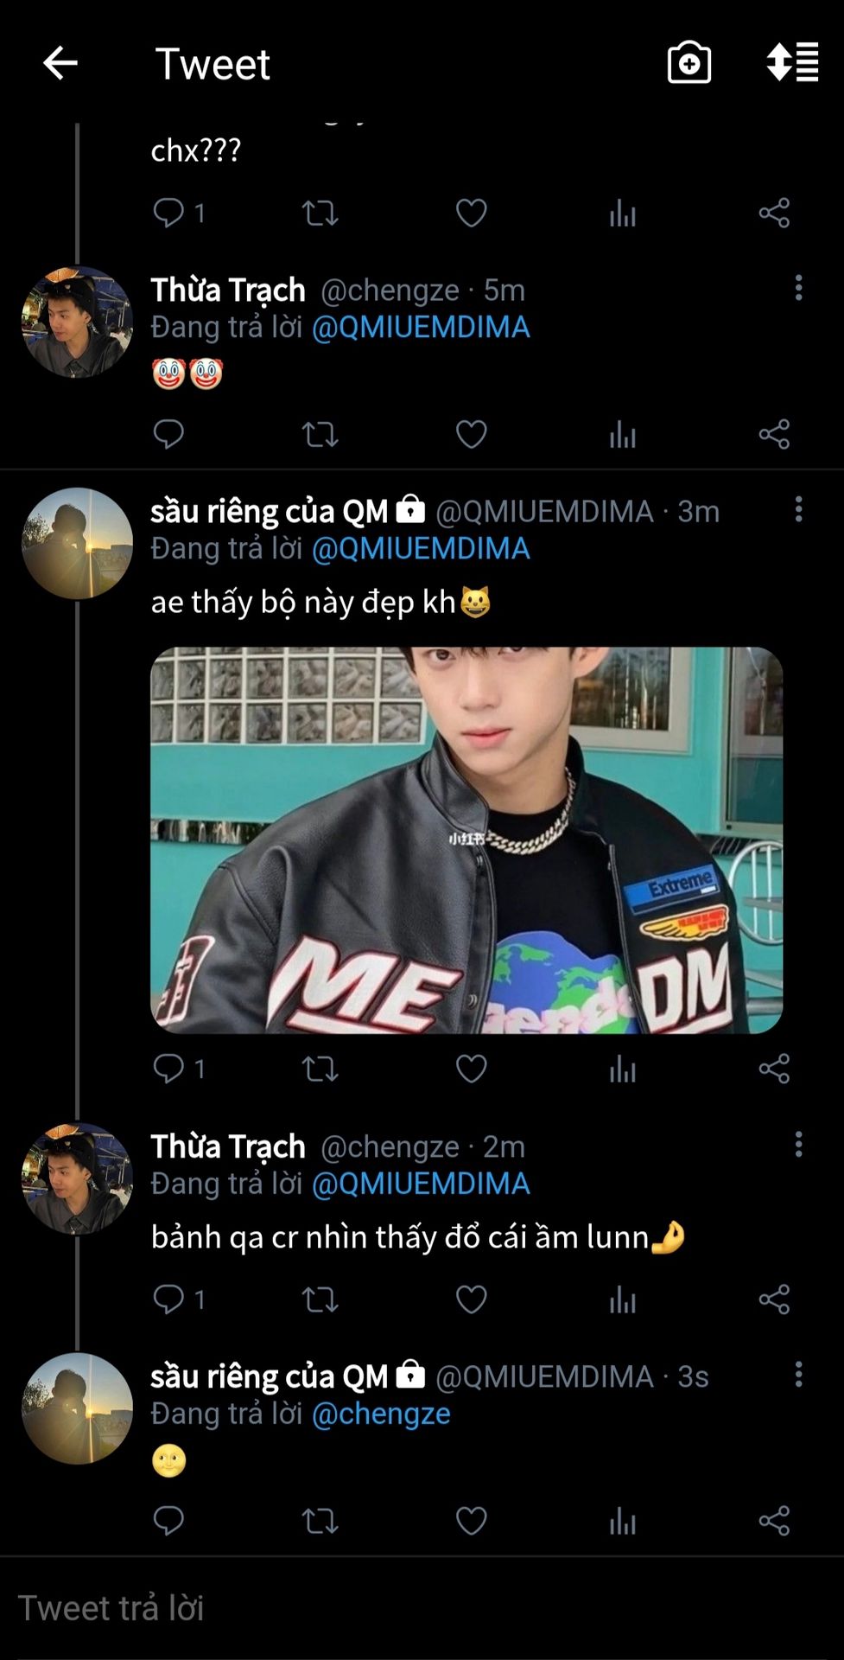Reply to the jacket photo tweet
844x1660 pixels.
click(168, 1069)
